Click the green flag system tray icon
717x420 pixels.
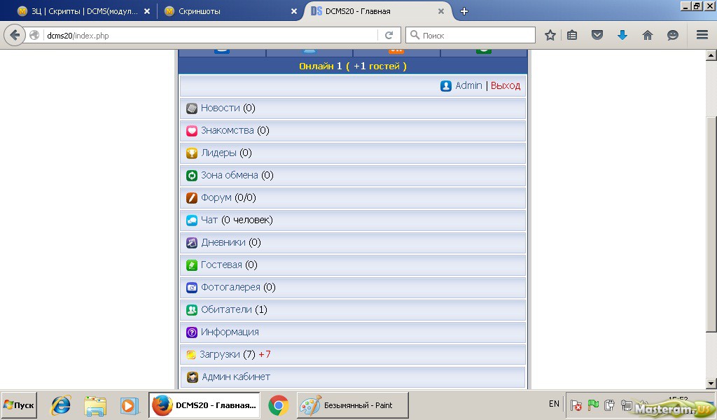593,405
